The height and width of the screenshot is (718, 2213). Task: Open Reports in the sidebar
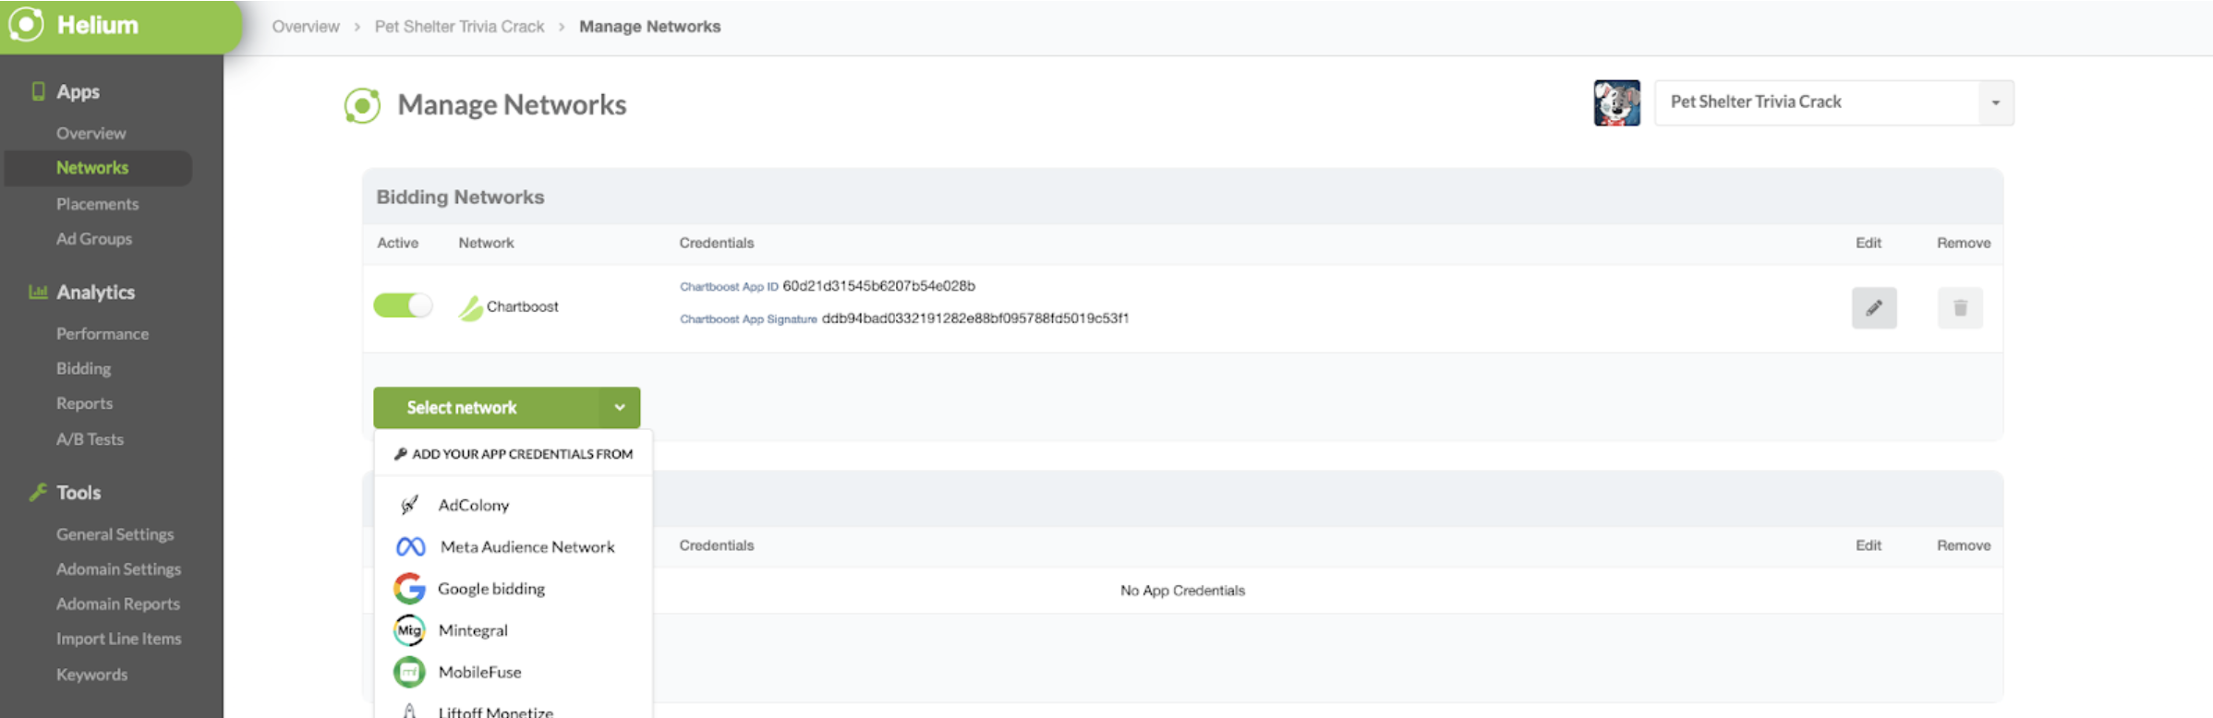84,403
